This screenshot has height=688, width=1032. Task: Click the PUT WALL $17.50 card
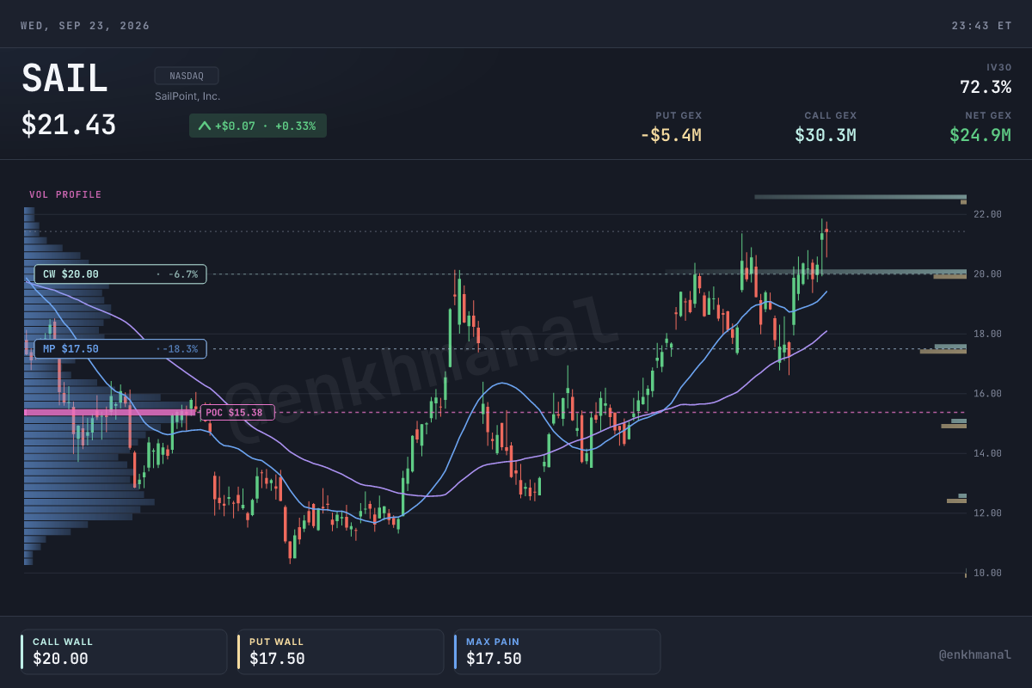coord(341,652)
